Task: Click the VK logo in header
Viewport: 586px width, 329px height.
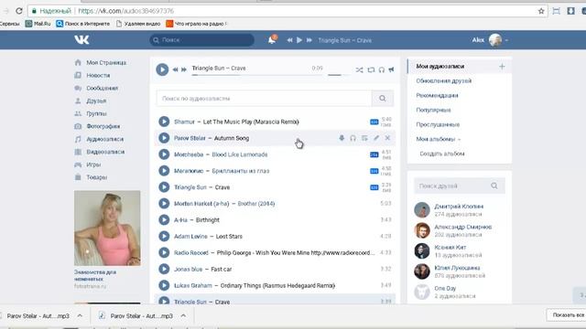Action: 81,39
